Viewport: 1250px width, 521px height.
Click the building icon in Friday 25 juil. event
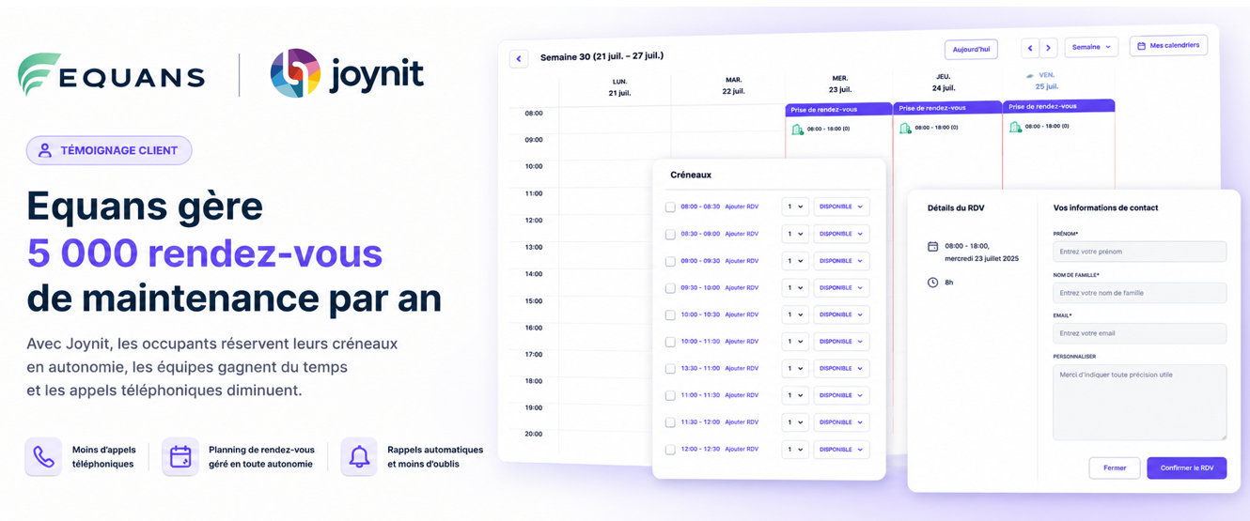click(x=1015, y=127)
